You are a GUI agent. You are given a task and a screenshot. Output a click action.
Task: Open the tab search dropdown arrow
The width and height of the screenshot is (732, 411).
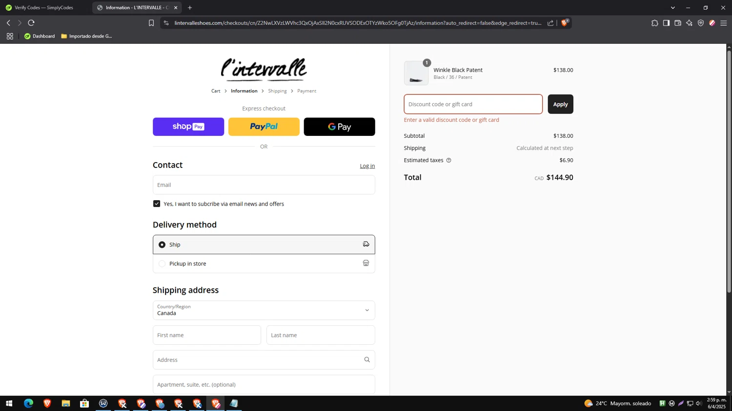pos(673,8)
